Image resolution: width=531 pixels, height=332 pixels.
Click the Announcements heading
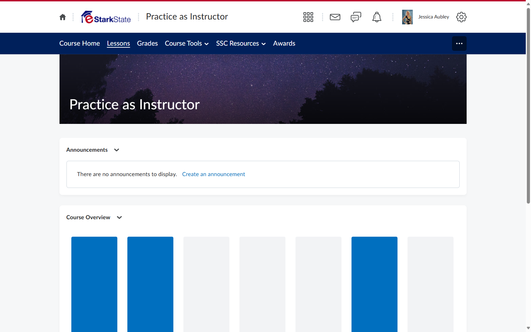pos(87,150)
